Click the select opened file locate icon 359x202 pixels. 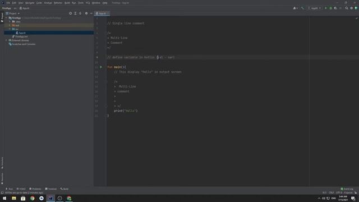pos(70,13)
